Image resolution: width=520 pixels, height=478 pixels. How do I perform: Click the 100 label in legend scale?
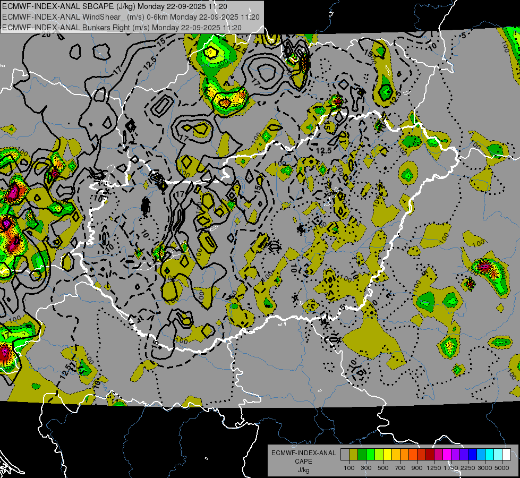[349, 468]
